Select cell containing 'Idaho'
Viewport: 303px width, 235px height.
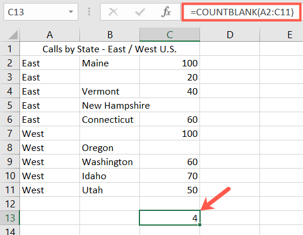coord(110,176)
